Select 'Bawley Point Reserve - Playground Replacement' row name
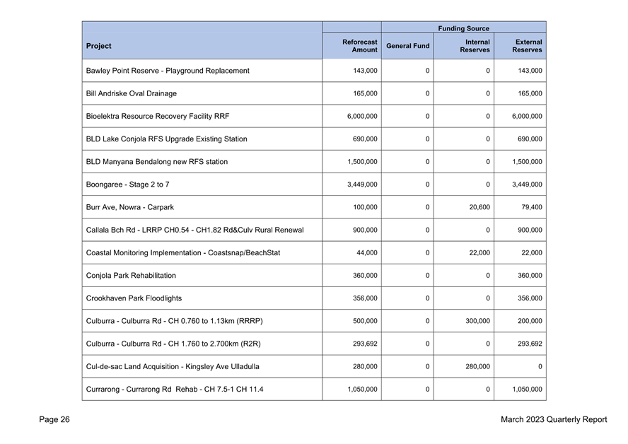The height and width of the screenshot is (444, 628). [x=168, y=71]
